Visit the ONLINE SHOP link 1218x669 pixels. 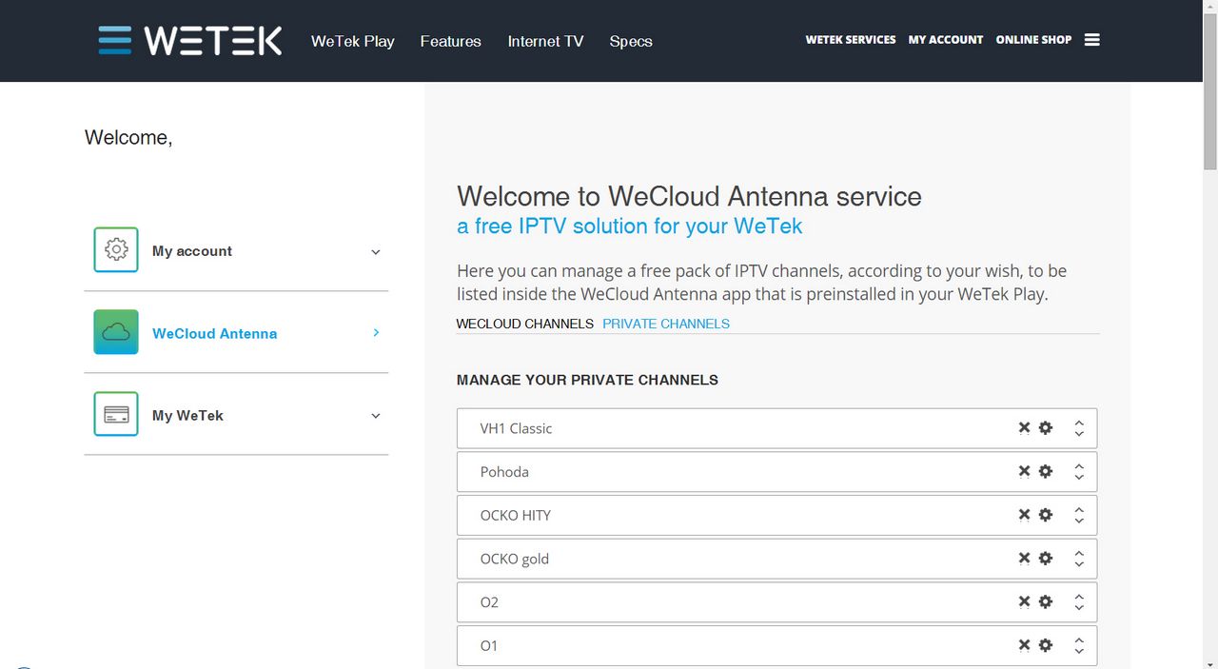[1033, 40]
